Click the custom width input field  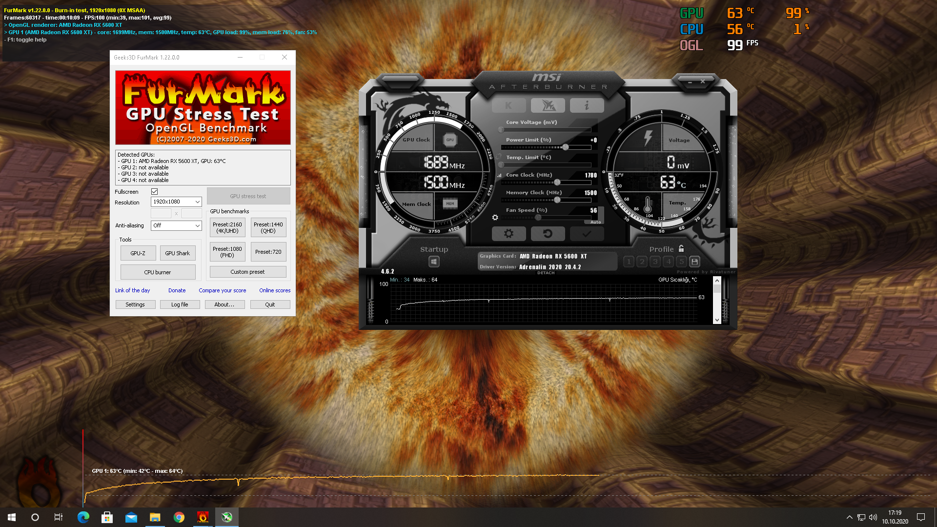click(x=161, y=213)
